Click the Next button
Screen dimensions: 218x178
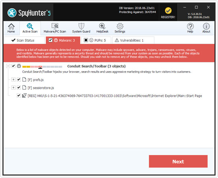pos(178,162)
